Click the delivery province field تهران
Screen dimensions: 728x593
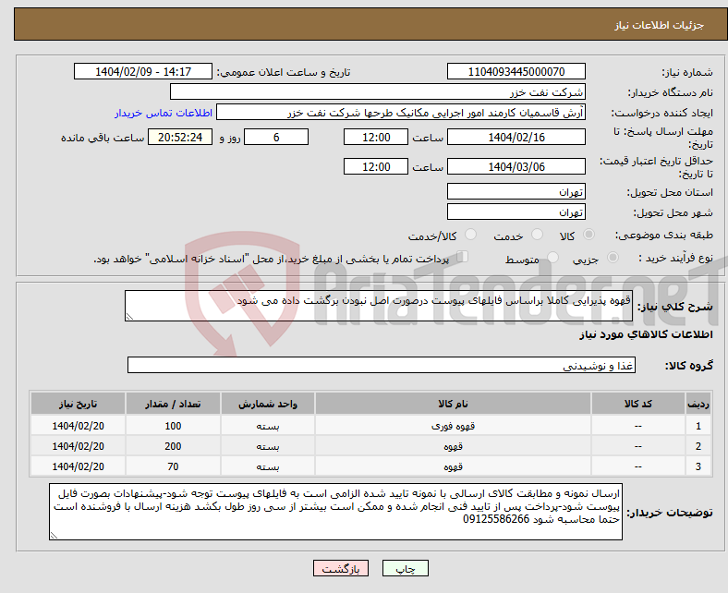[516, 192]
